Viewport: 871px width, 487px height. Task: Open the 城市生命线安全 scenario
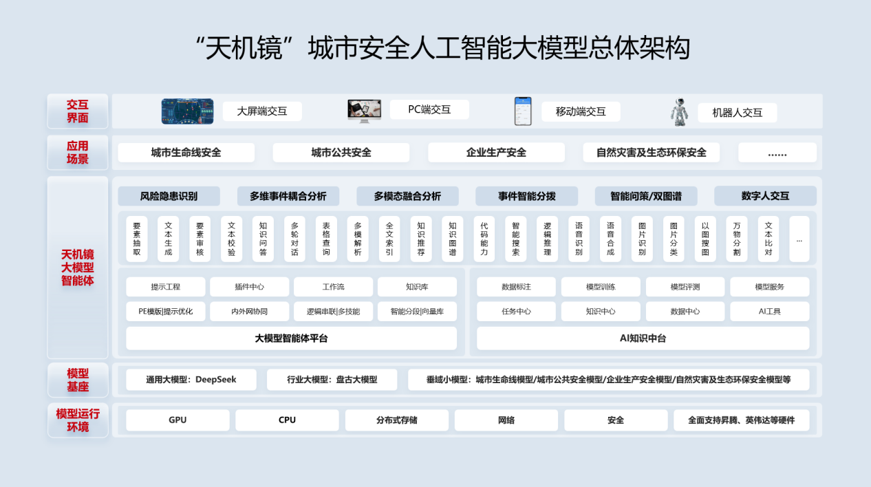tap(186, 153)
